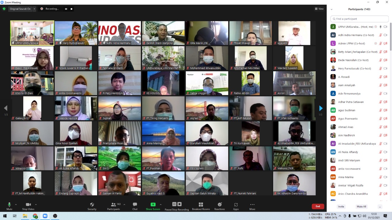Image resolution: width=392 pixels, height=220 pixels.
Task: Expand video options arrow next to Stop Video
Action: point(36,205)
